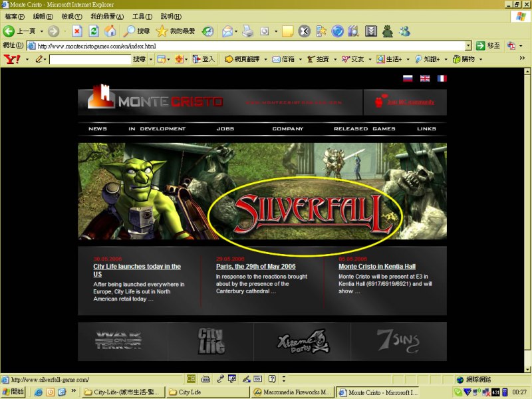Click the grey Forward arrow button

53,31
